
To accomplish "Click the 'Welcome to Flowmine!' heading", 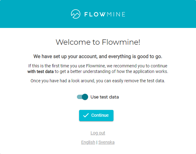I will coord(98,42).
